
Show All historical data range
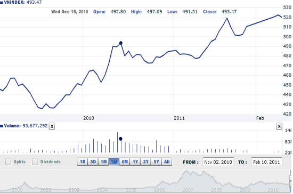tap(167, 161)
